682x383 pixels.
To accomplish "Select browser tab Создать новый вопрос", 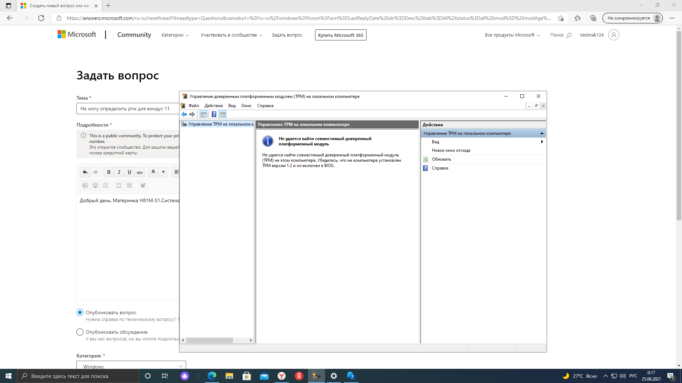I will point(59,6).
